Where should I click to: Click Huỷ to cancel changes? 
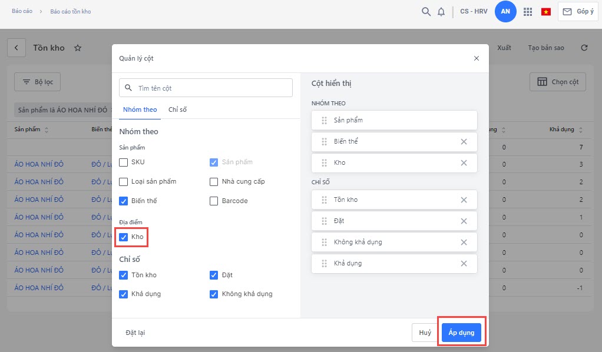(x=425, y=333)
